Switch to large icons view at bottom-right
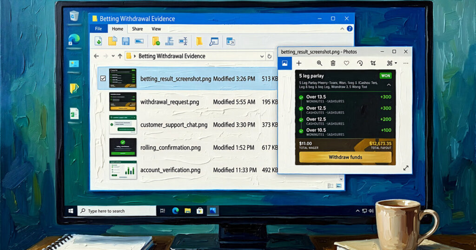The width and height of the screenshot is (476, 250). pos(339,186)
